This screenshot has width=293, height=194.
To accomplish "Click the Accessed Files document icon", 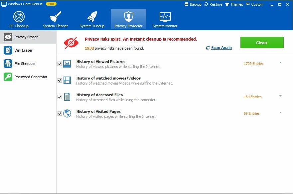I will click(x=67, y=97).
